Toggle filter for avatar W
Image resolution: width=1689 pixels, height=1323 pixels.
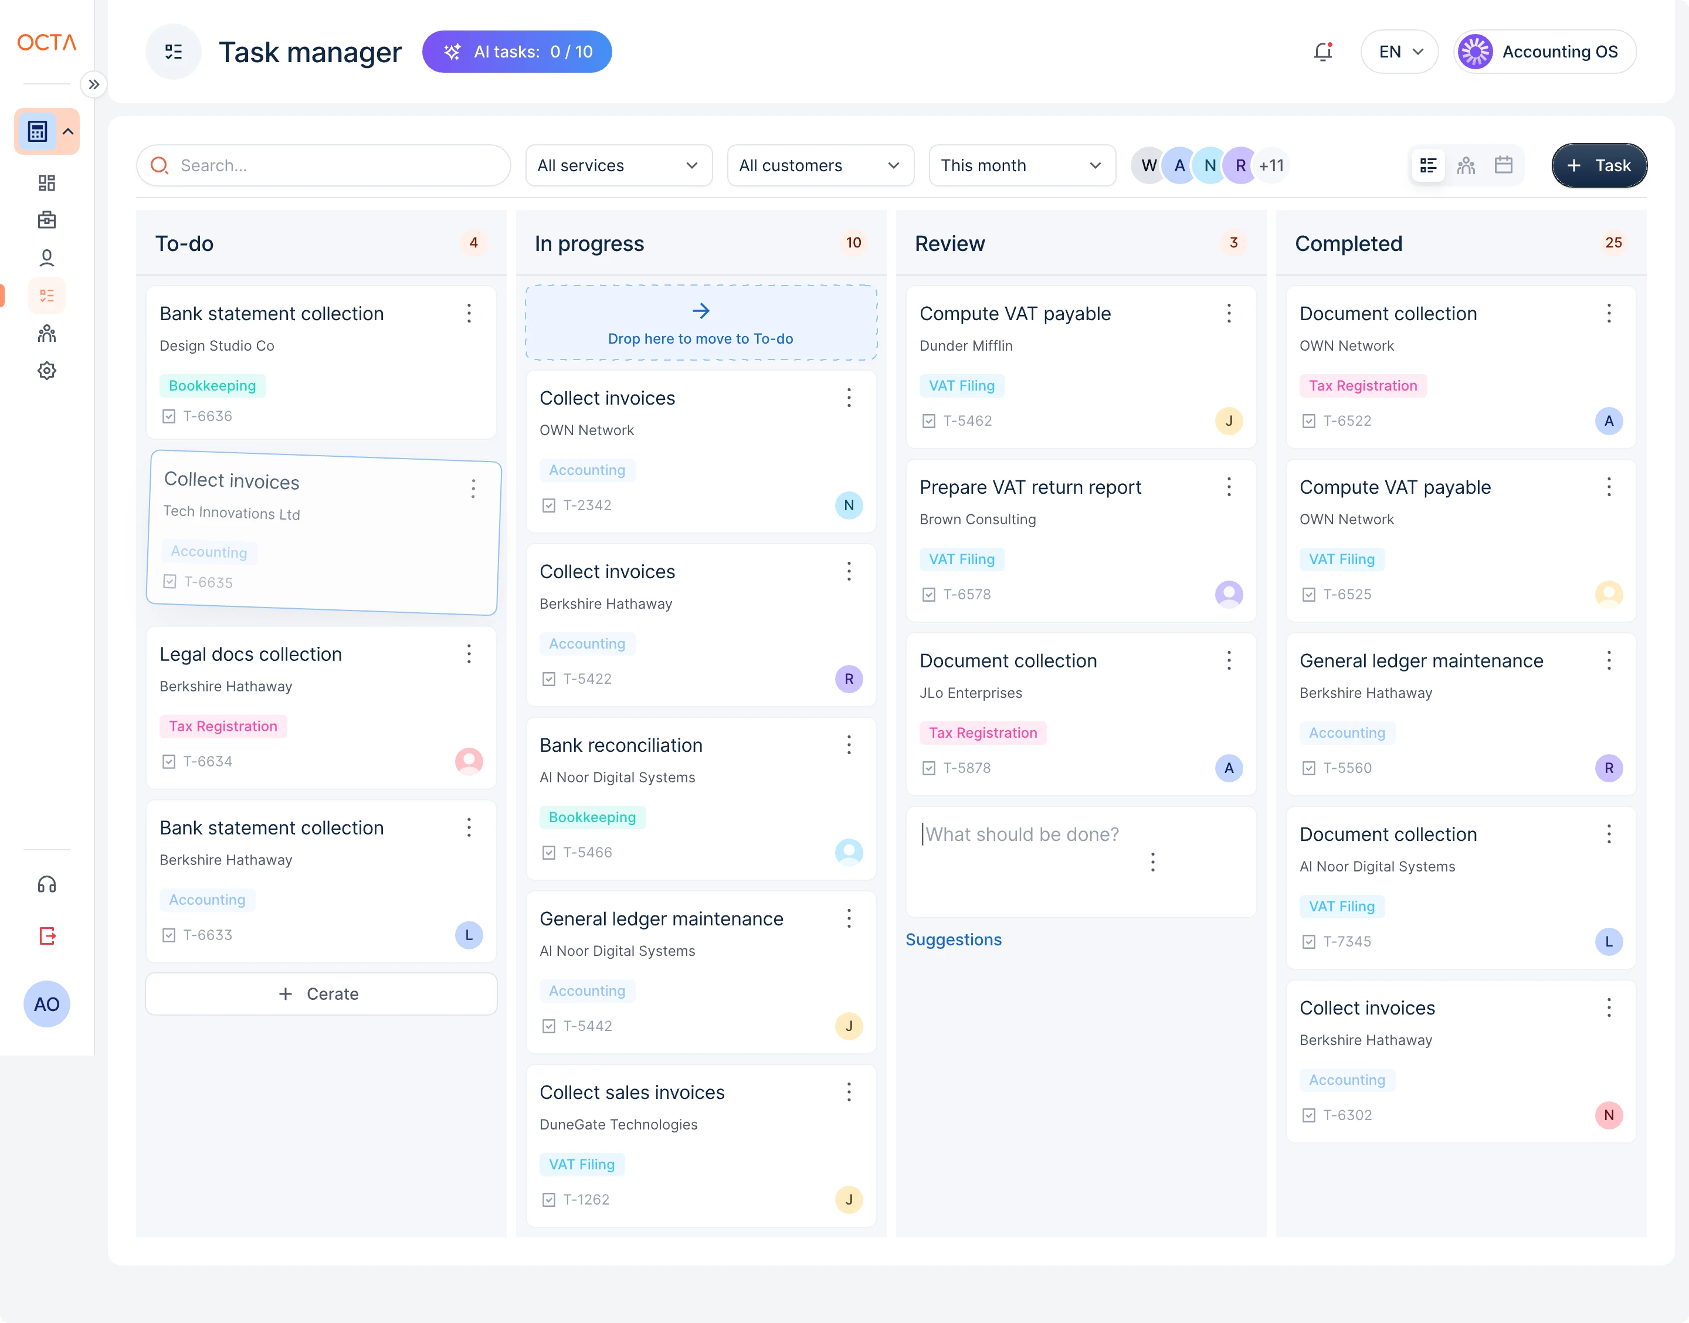(x=1149, y=165)
